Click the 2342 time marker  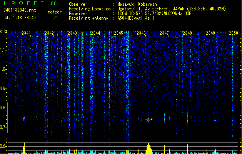pos(49,33)
